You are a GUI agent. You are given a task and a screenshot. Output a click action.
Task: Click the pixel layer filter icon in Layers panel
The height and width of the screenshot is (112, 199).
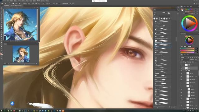tap(189, 58)
